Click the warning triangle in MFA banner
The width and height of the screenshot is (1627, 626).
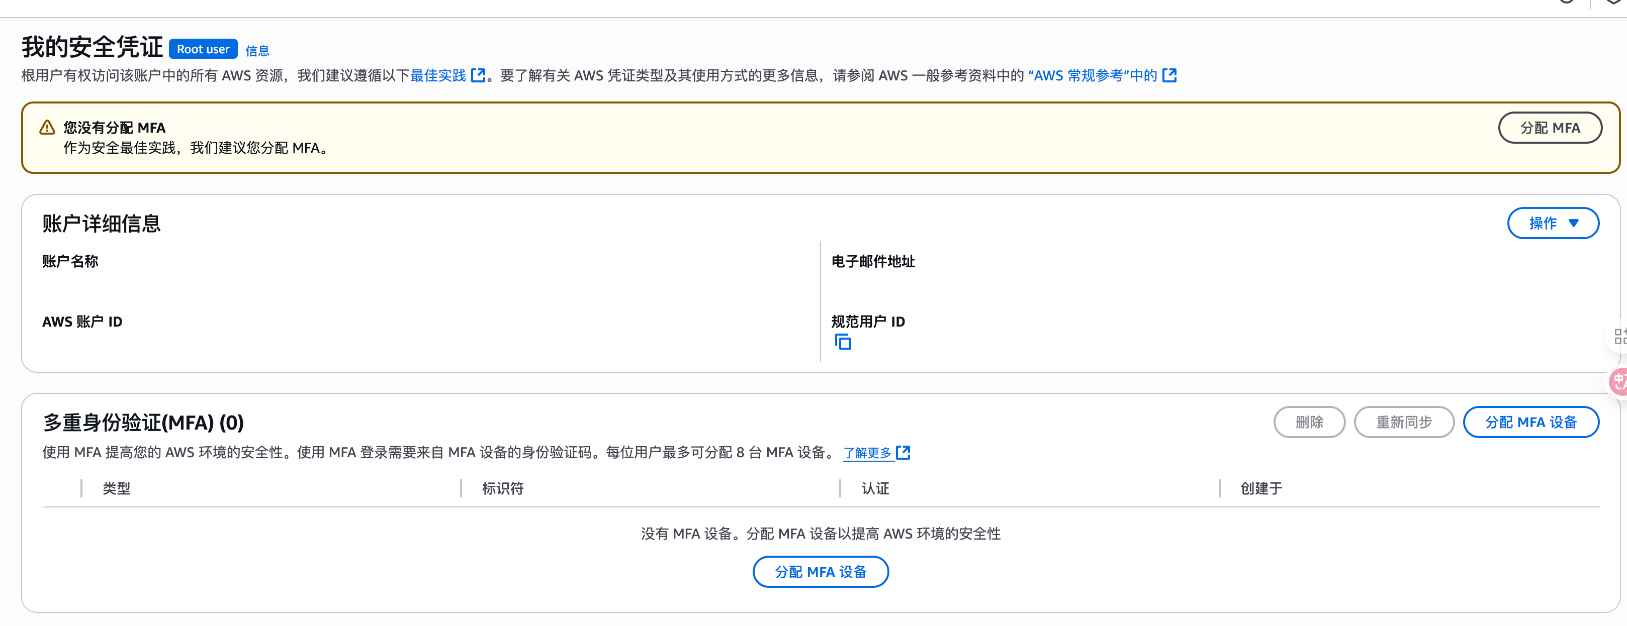click(x=47, y=128)
